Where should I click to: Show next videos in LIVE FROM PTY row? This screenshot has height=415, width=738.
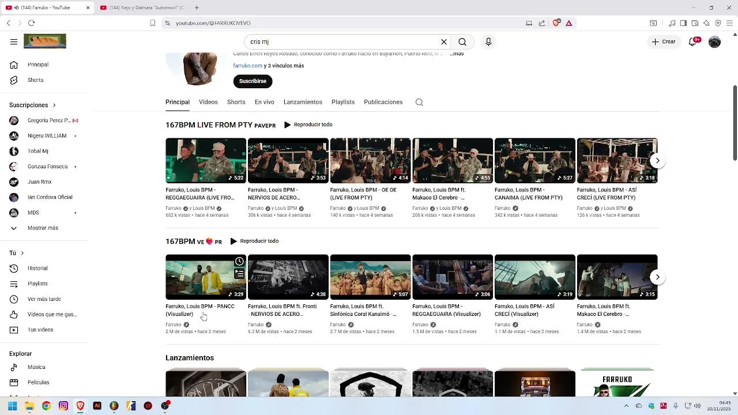[x=657, y=161]
